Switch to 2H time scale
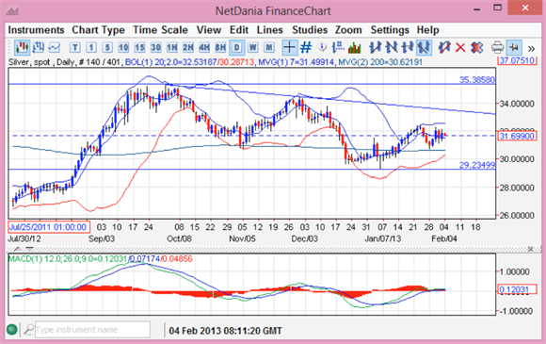Screen dimensions: 546x344 coord(188,47)
